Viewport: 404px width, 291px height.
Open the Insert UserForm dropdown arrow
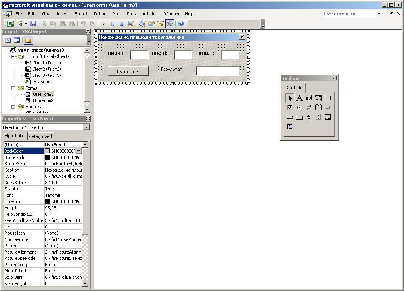(x=26, y=24)
